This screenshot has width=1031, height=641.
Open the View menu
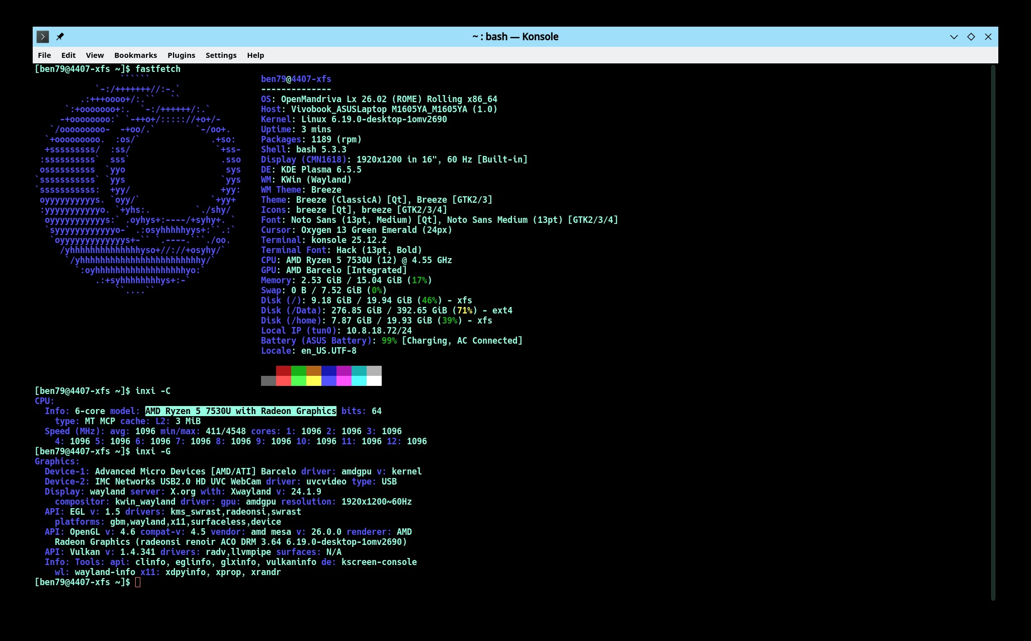pyautogui.click(x=95, y=55)
